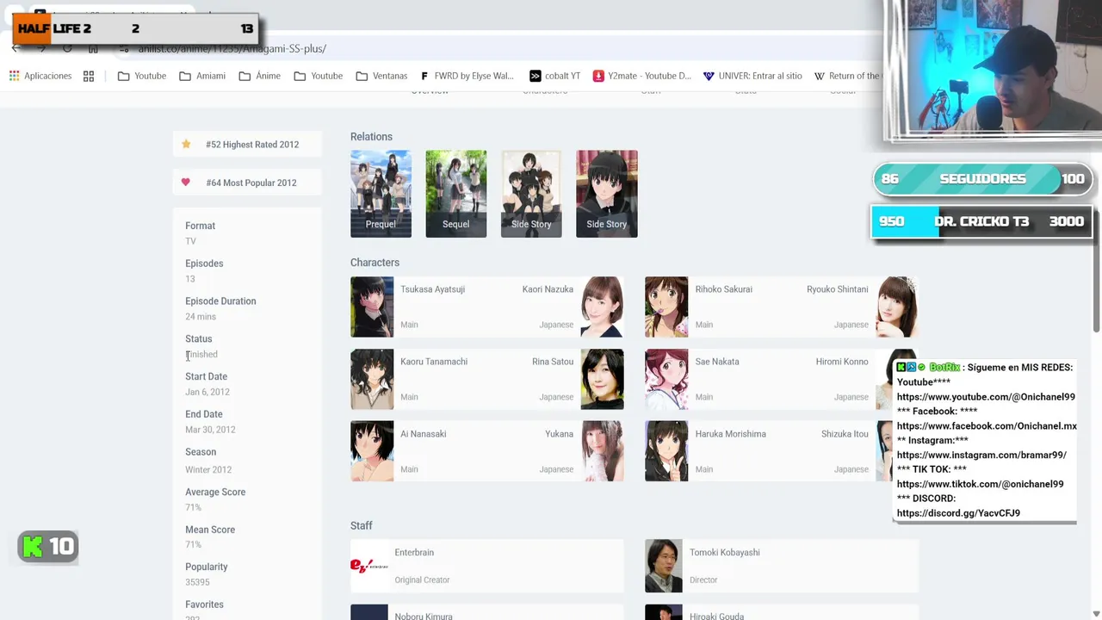
Task: Click the 24 mins episode duration value
Action: tap(201, 317)
